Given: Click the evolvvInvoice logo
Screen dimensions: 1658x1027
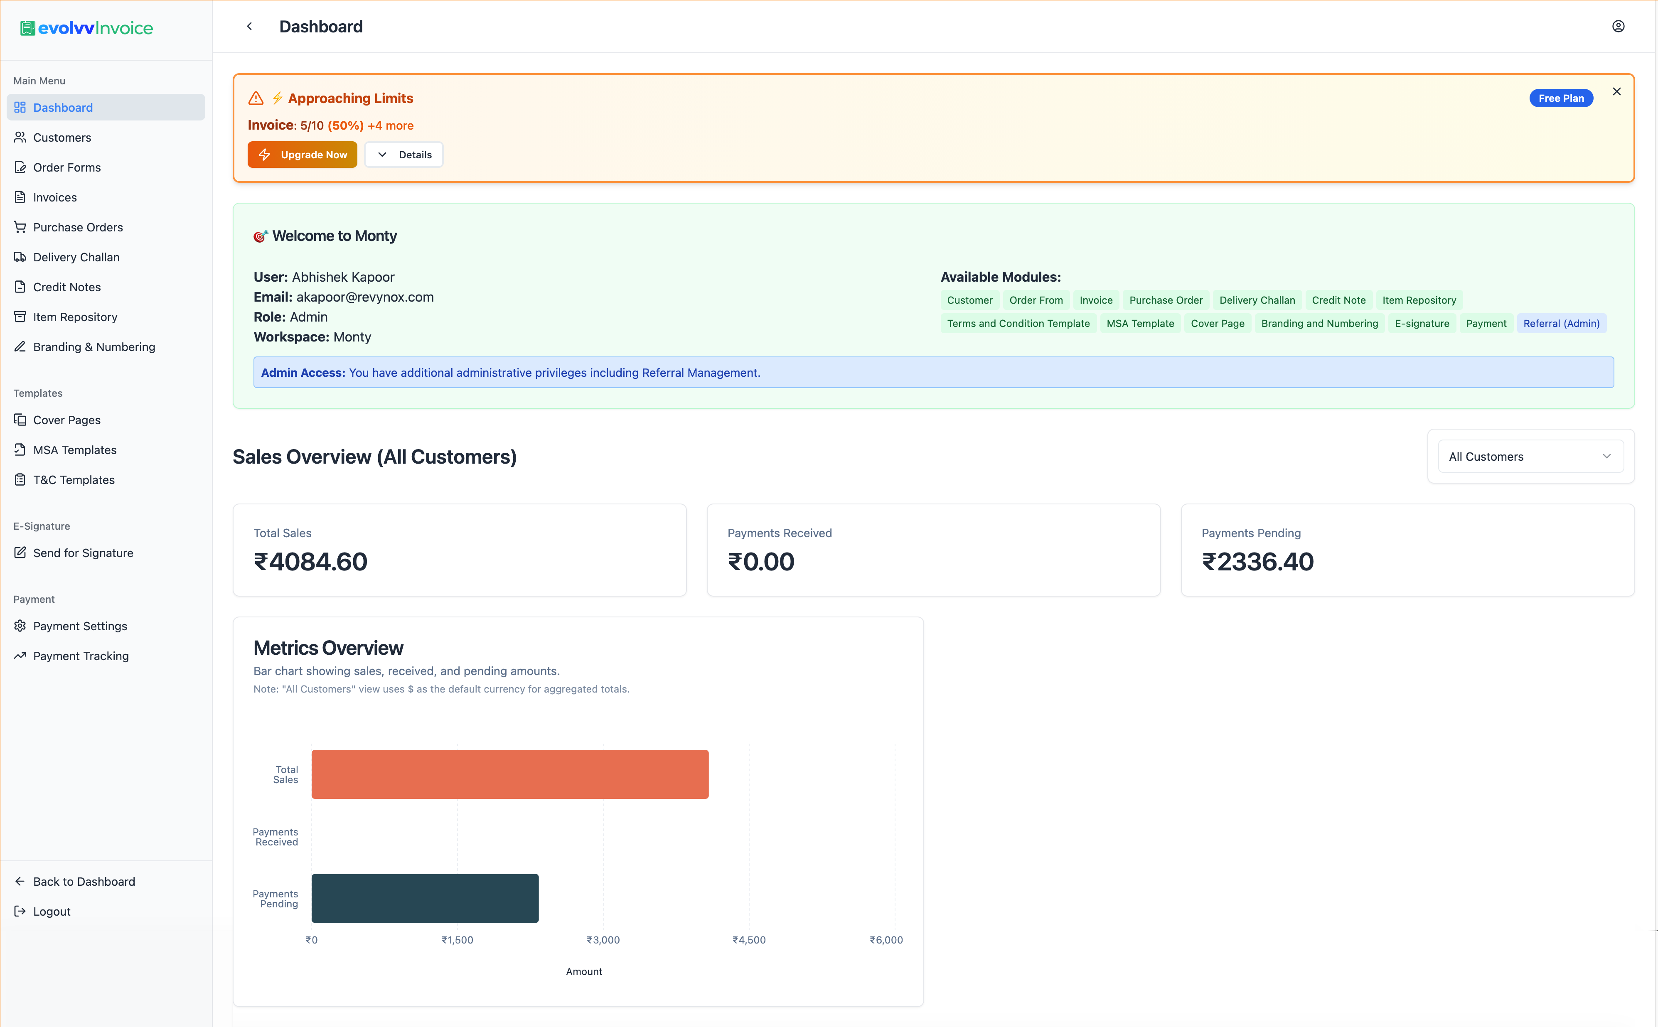Looking at the screenshot, I should tap(86, 28).
